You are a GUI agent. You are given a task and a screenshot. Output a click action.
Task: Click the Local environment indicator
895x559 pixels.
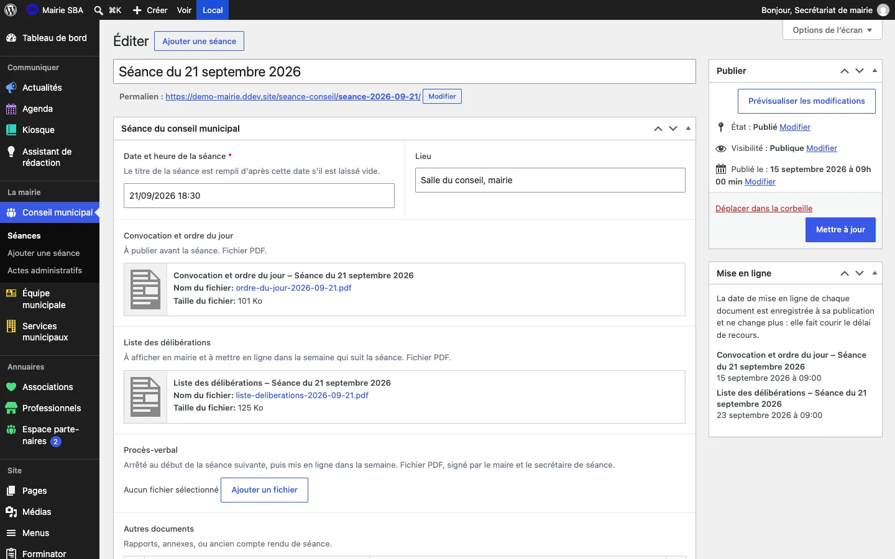(x=213, y=10)
